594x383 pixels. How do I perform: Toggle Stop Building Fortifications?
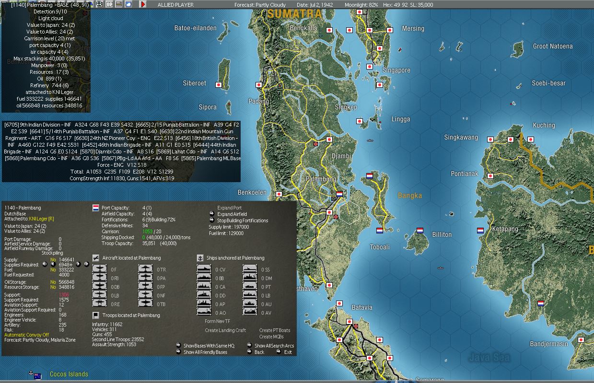[x=243, y=221]
